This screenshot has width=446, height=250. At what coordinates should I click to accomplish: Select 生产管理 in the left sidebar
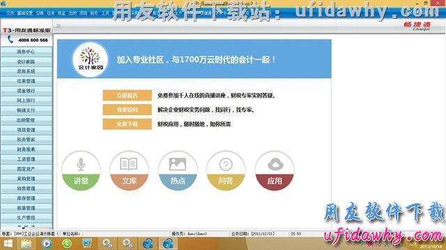[26, 217]
